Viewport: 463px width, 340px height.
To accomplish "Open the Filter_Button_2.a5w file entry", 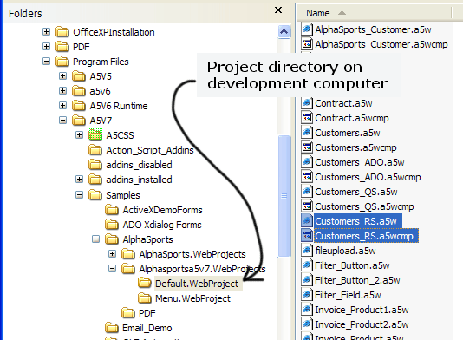I will pyautogui.click(x=357, y=280).
